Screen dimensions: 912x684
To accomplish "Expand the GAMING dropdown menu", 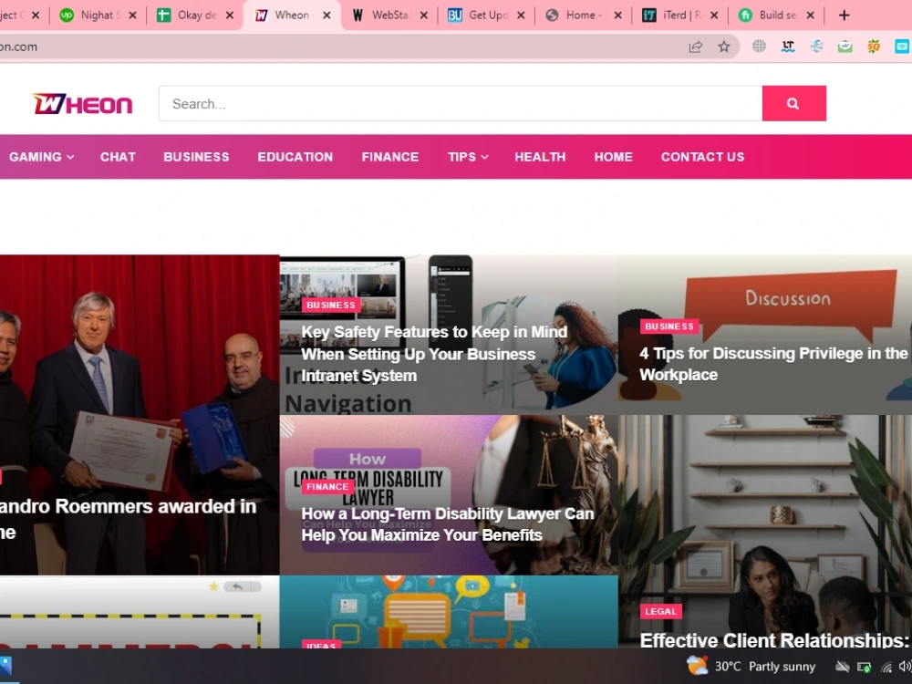I will 41,157.
